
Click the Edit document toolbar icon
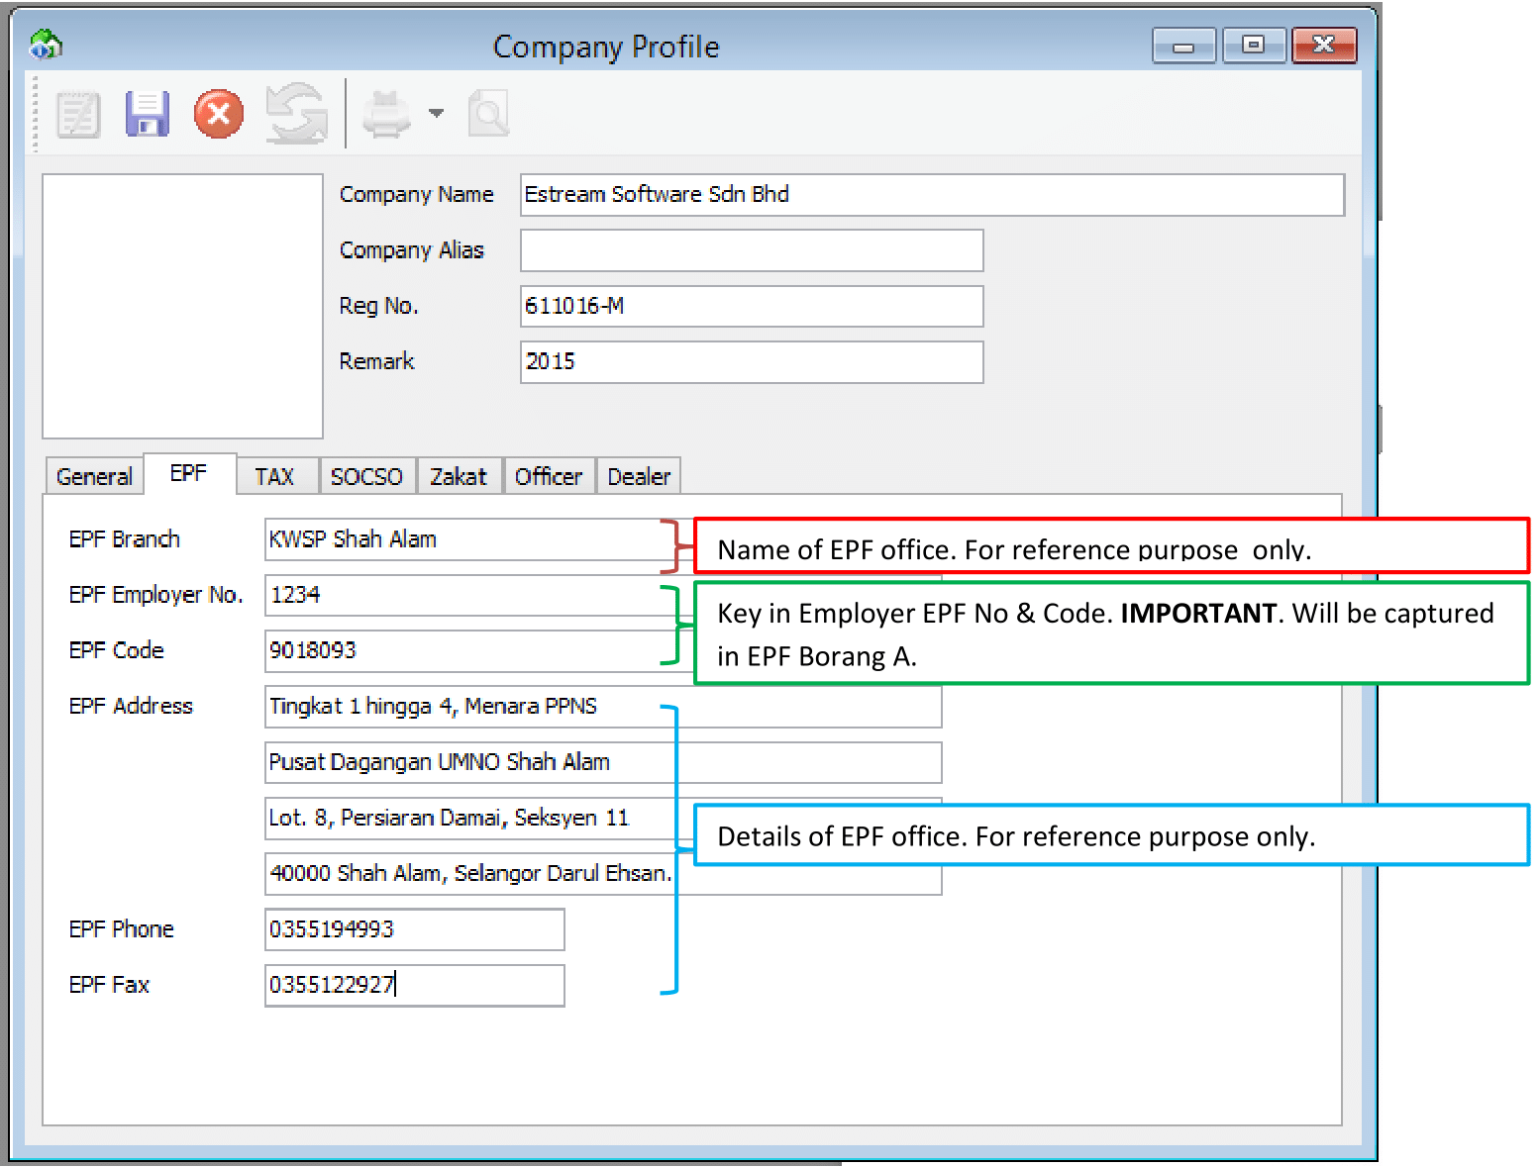[x=78, y=115]
